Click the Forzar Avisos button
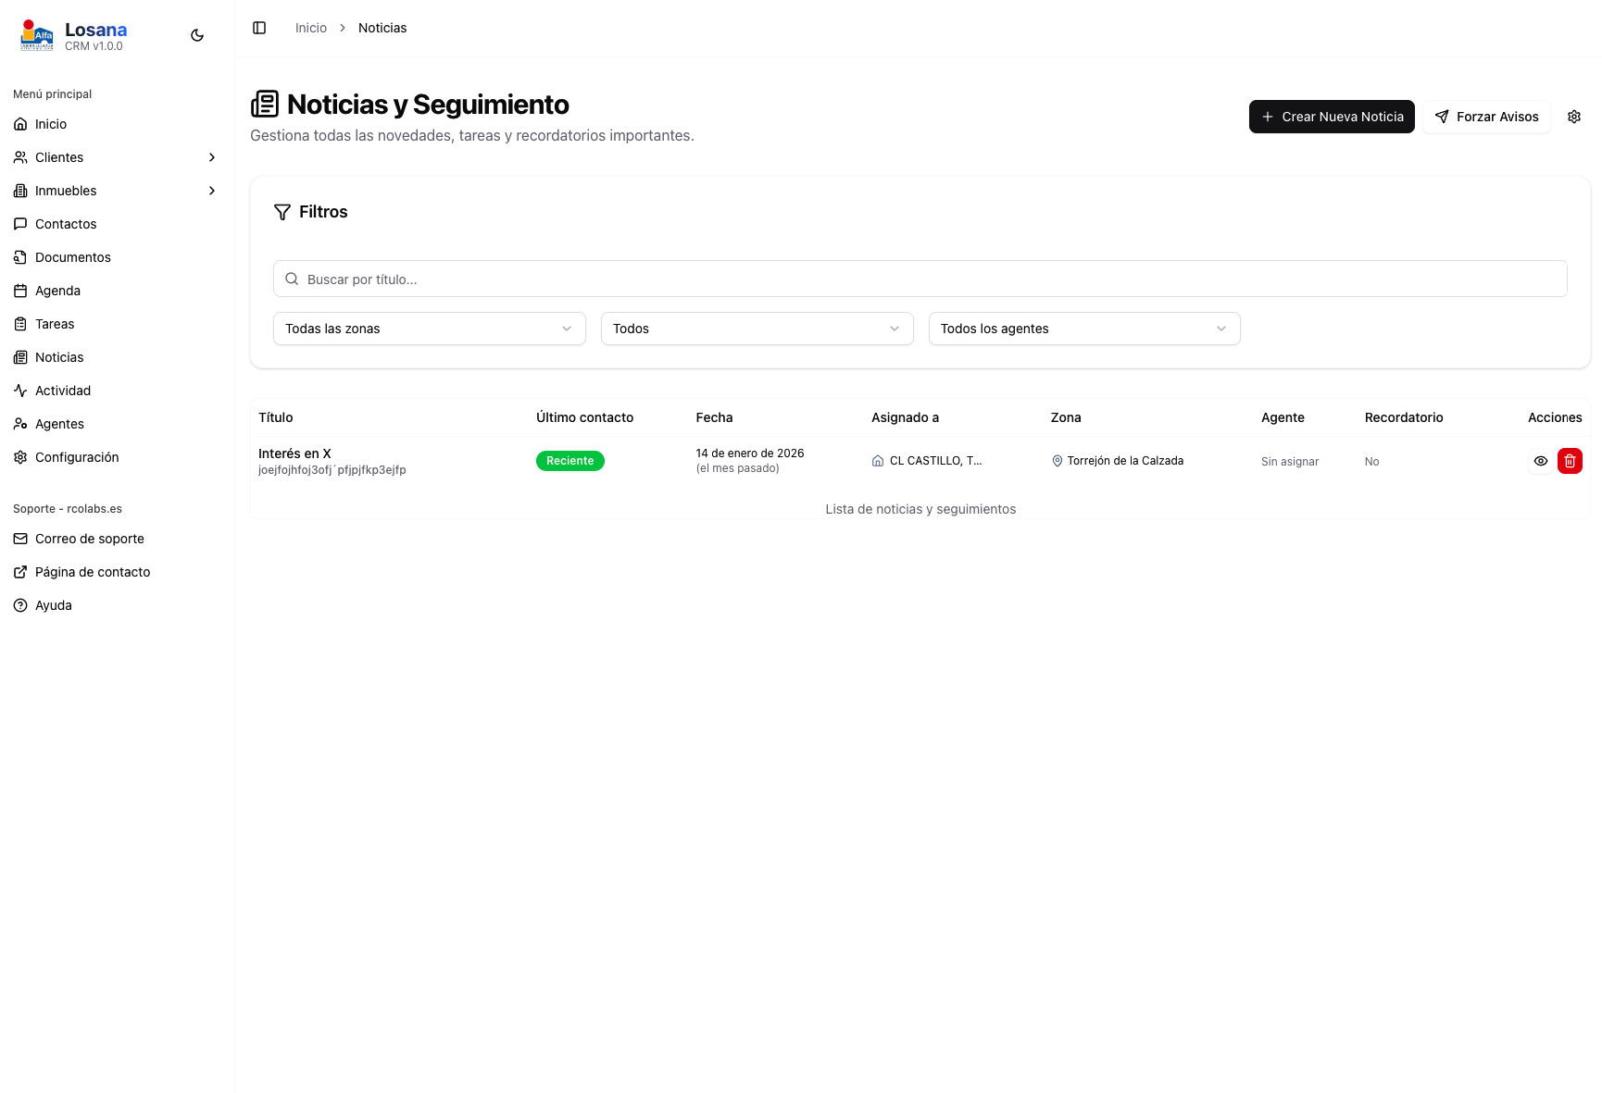Viewport: 1602px width, 1093px height. tap(1486, 117)
